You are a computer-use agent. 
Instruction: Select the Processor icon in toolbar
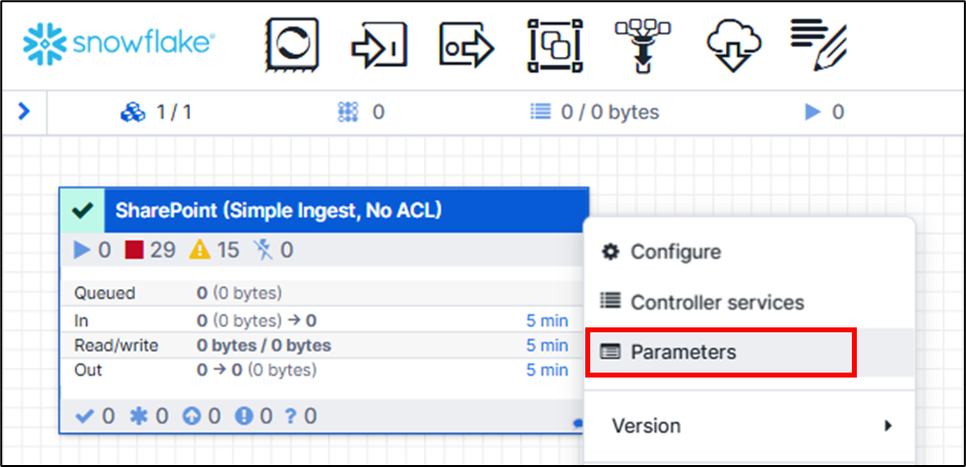point(292,45)
